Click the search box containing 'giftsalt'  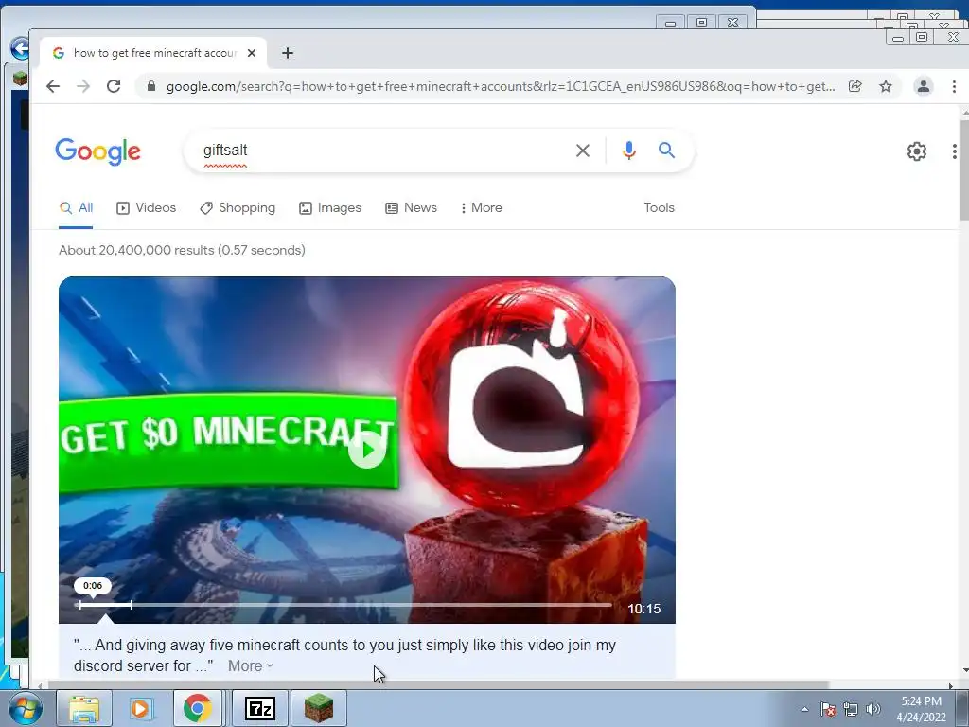point(383,151)
